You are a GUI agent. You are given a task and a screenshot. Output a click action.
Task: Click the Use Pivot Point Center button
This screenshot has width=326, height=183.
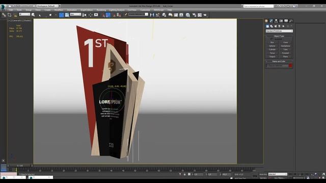point(85,15)
